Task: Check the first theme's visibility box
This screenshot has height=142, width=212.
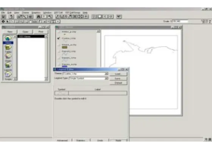Action: coord(59,32)
